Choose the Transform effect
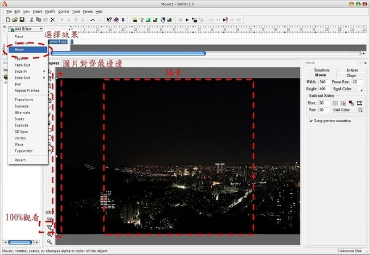The width and height of the screenshot is (370, 255). (x=28, y=100)
